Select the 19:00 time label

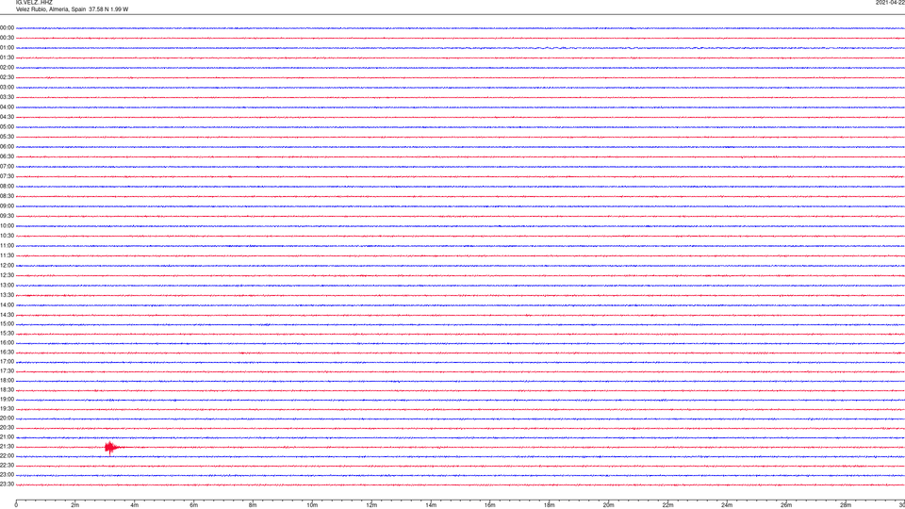pyautogui.click(x=7, y=400)
